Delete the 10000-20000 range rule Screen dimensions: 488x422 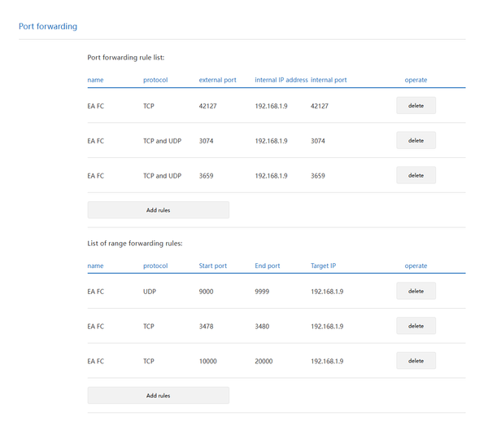tap(416, 360)
